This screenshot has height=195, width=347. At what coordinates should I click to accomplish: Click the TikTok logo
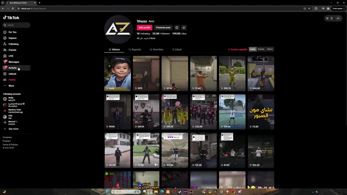click(11, 18)
